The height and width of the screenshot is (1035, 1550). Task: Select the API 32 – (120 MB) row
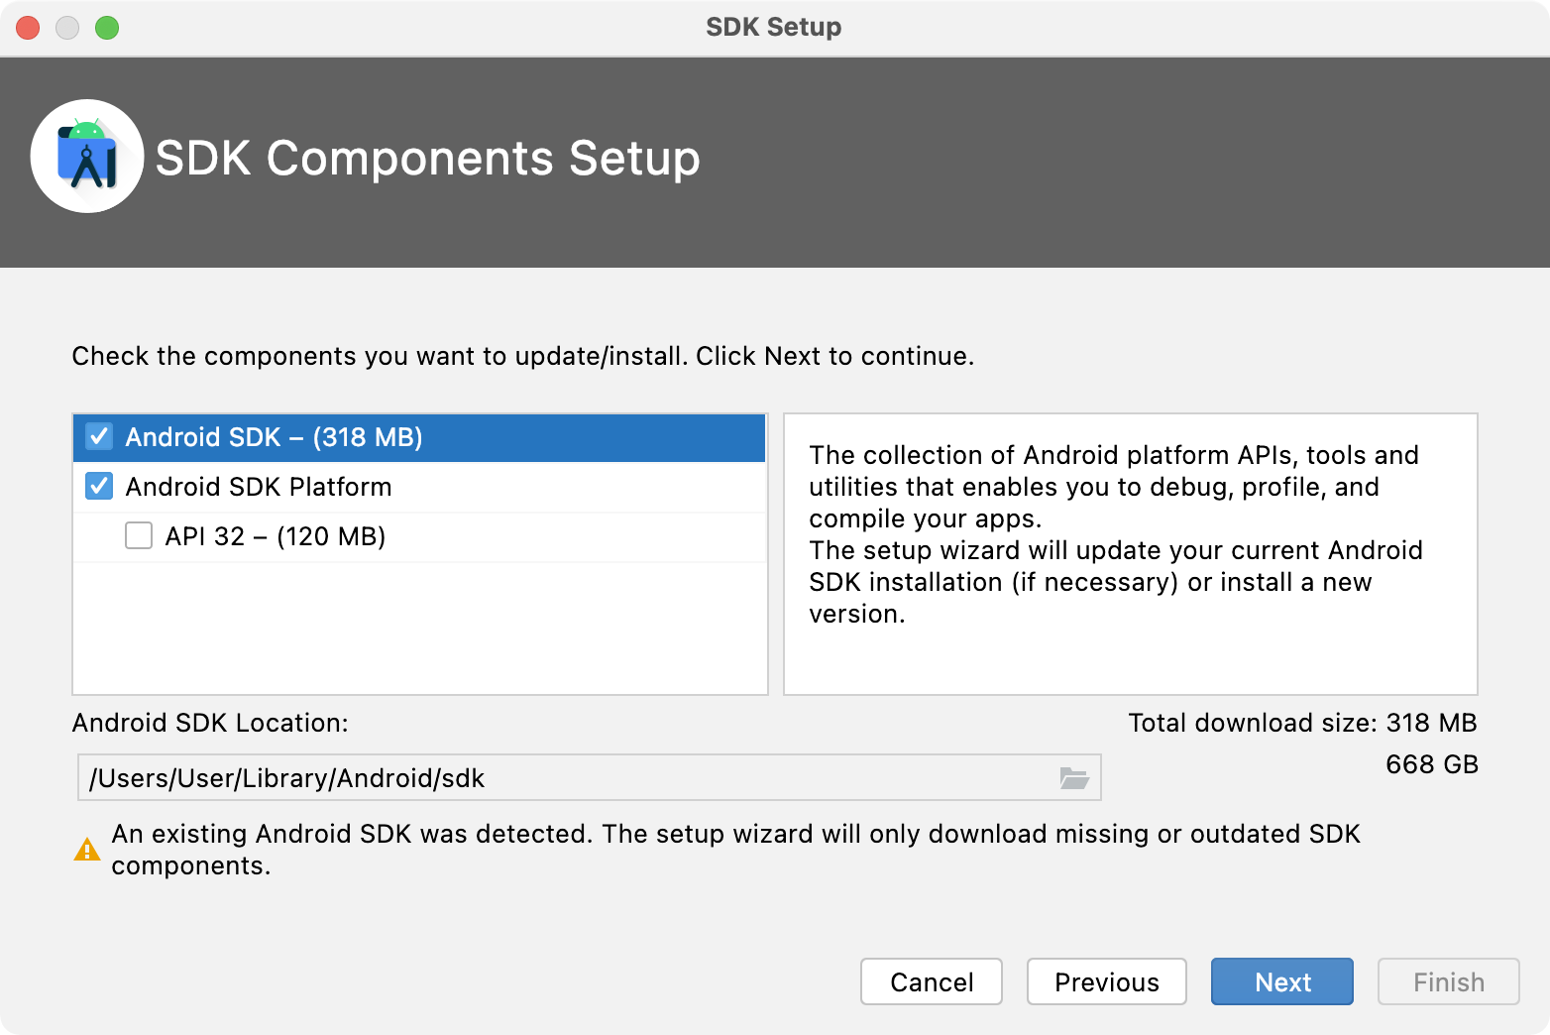(419, 536)
